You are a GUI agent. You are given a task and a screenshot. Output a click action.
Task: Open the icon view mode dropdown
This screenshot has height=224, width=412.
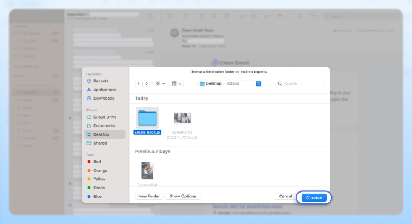(x=160, y=84)
